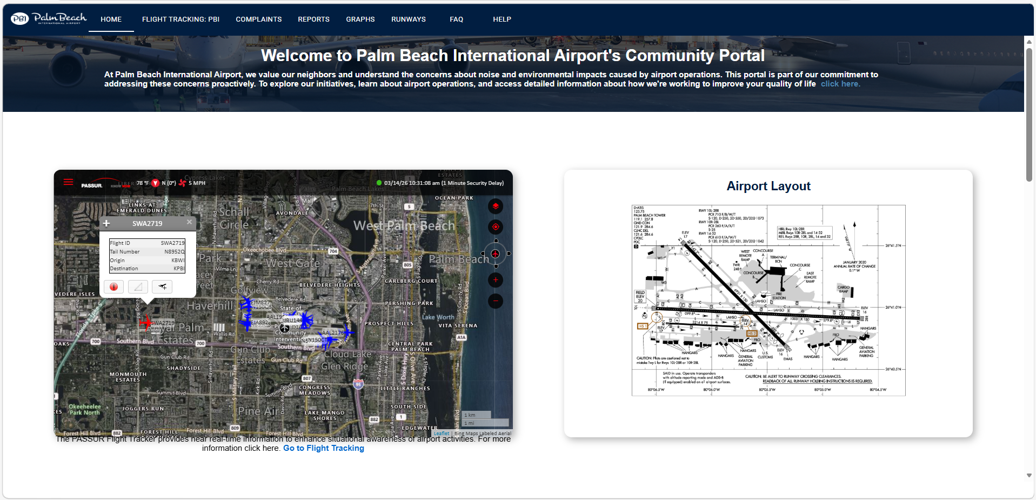Viewport: 1036px width, 500px height.
Task: Close the SWA2719 flight info popup
Action: (x=189, y=222)
